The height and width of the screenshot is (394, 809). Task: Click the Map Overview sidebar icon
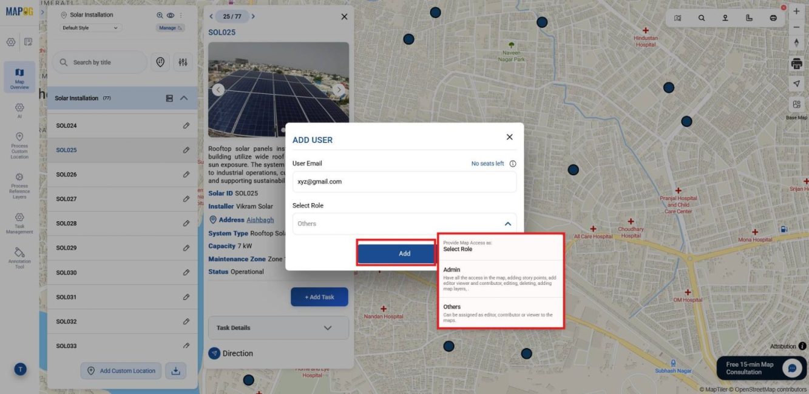click(x=19, y=76)
